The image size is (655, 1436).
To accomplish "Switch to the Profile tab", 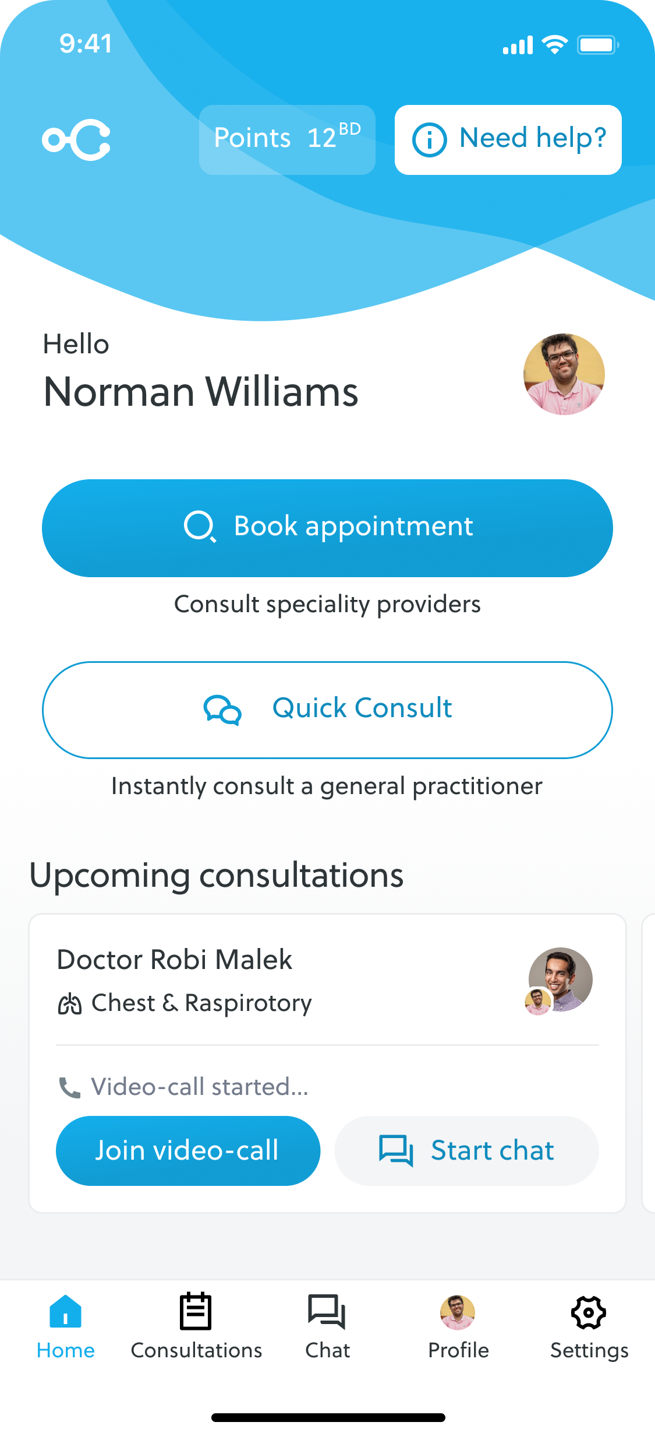I will 458,1329.
